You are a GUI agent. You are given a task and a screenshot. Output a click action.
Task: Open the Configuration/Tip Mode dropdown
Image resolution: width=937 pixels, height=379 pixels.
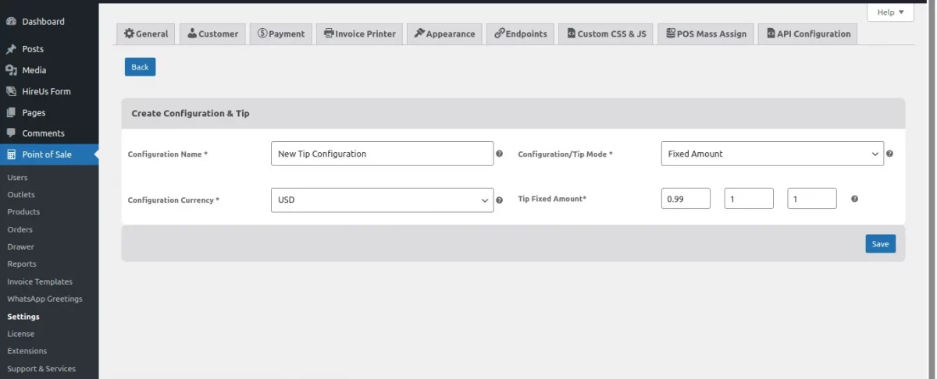pos(772,154)
